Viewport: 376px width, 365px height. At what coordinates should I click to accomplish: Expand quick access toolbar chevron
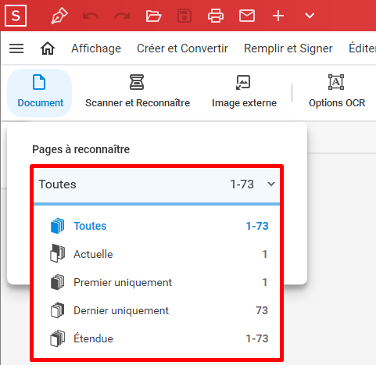pyautogui.click(x=310, y=16)
